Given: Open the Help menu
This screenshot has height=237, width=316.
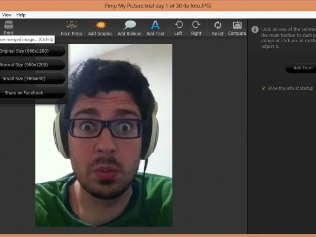Looking at the screenshot, I should (21, 15).
